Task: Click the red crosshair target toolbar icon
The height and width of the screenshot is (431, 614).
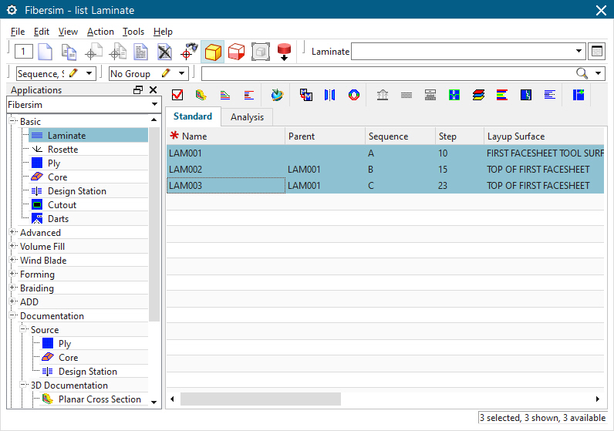Action: point(188,52)
